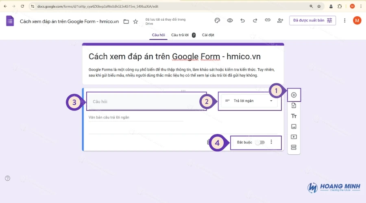Go back in the browser
The width and height of the screenshot is (366, 203).
point(5,6)
